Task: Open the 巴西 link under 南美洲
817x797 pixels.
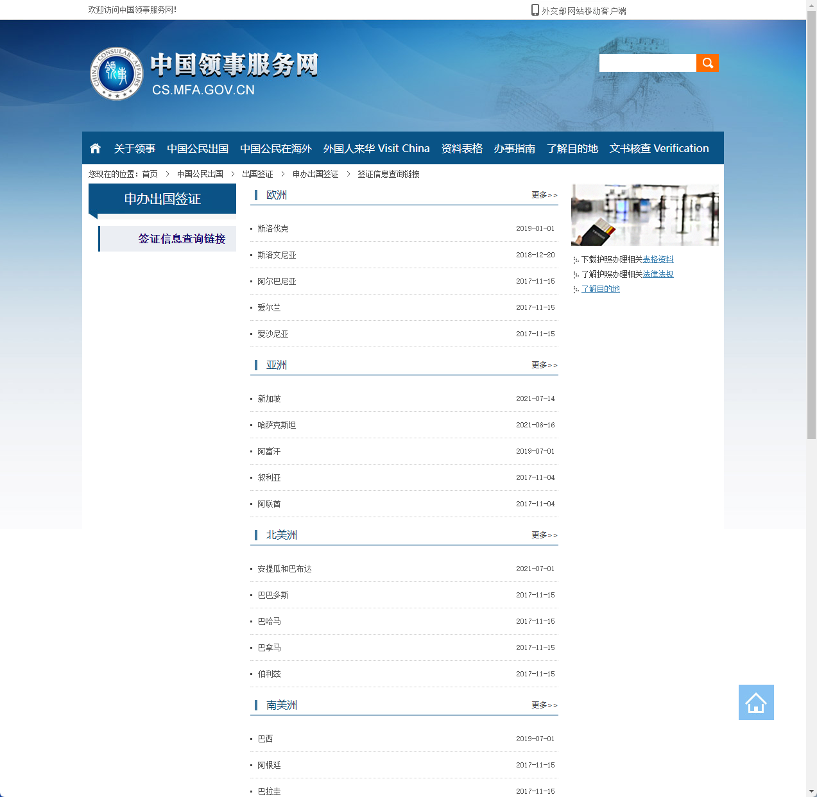Action: click(264, 739)
